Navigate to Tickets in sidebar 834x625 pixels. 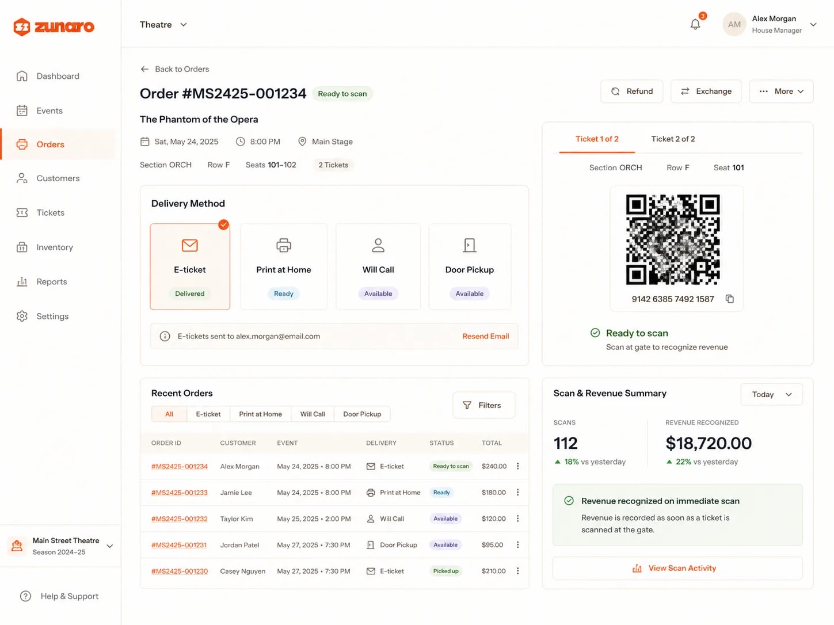coord(58,213)
